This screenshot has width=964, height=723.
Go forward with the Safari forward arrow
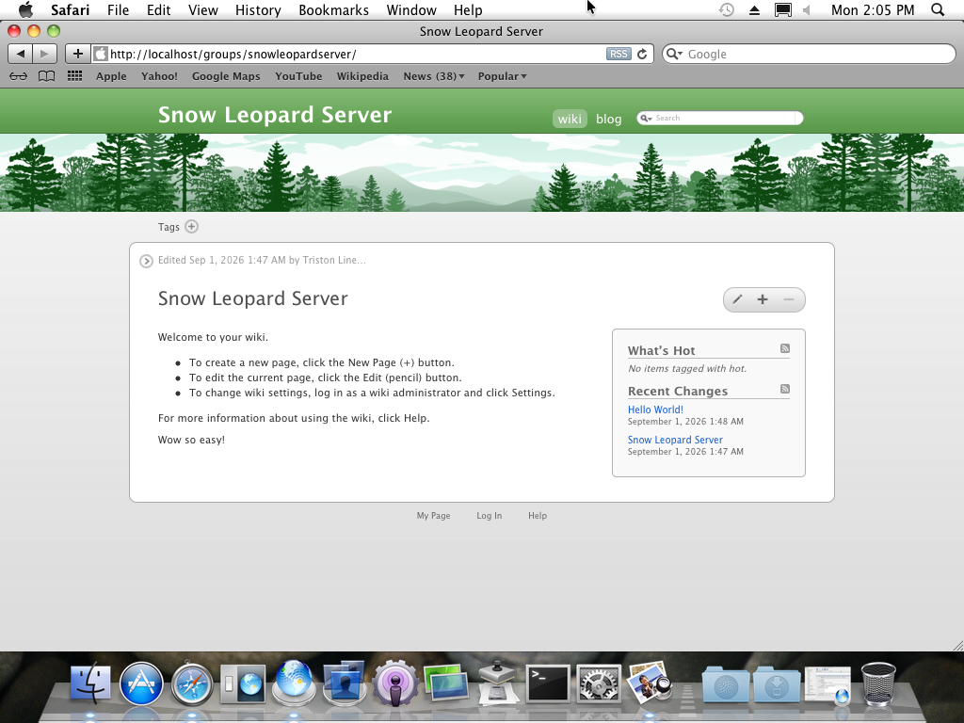click(x=44, y=54)
